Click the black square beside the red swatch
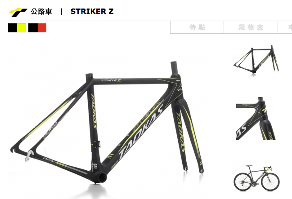 [33, 28]
